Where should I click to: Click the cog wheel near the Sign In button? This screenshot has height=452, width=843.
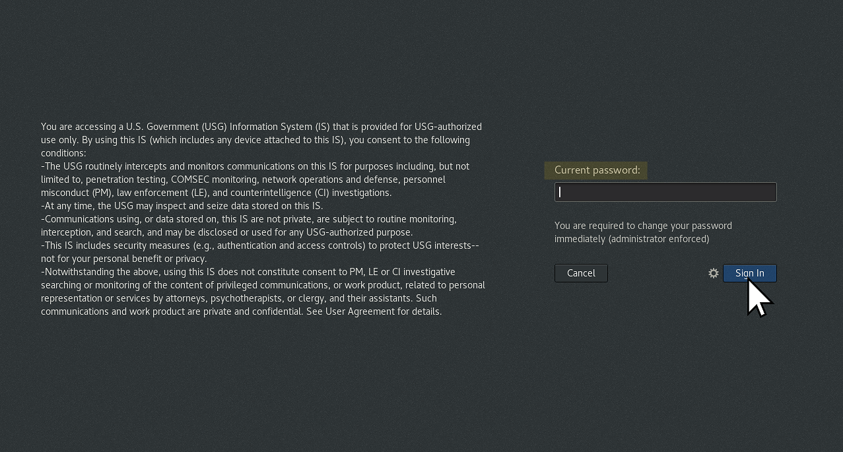(714, 273)
